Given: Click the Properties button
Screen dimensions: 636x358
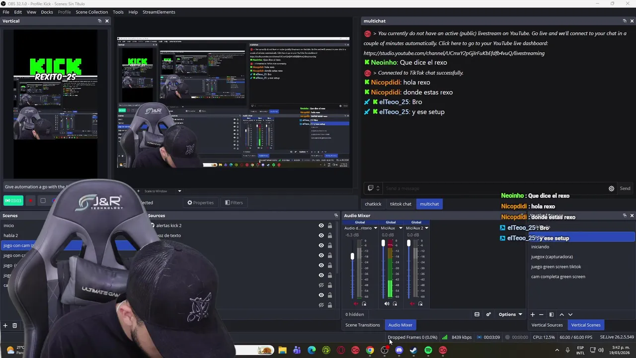Looking at the screenshot, I should coord(201,202).
